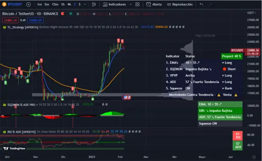Image resolution: width=262 pixels, height=161 pixels.
Task: Click the 4. ADX table row label
Action: tap(171, 82)
